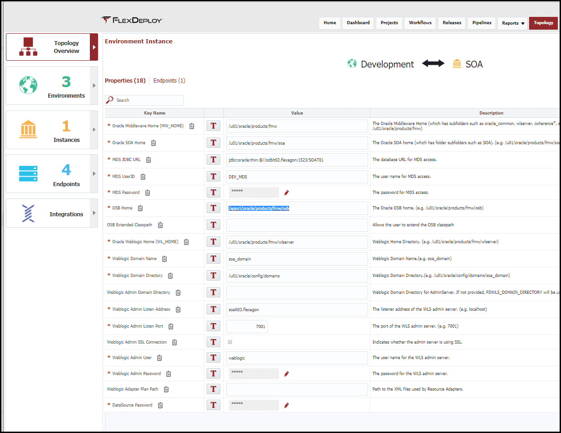Click the T type button for OSB Home
The image size is (561, 433).
[x=213, y=208]
